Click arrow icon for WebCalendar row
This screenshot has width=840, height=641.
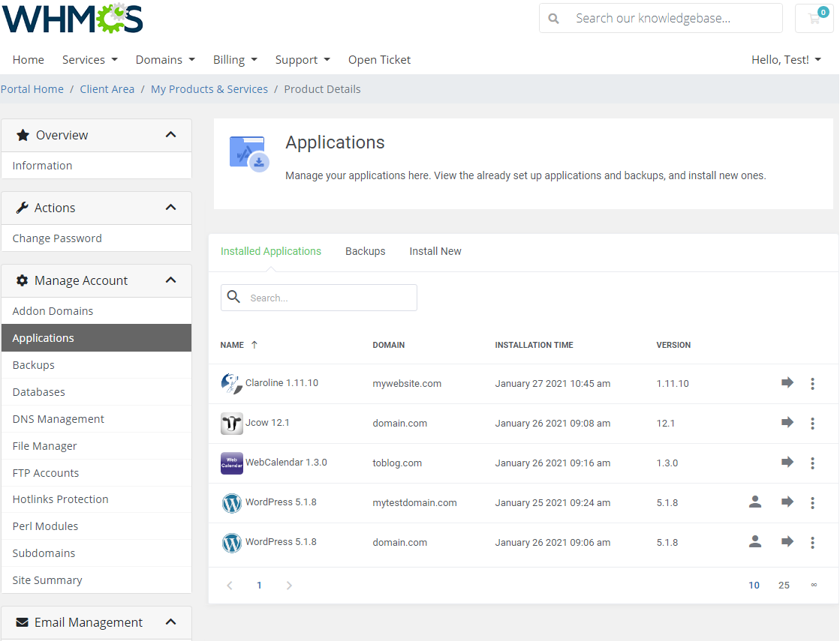pyautogui.click(x=787, y=462)
